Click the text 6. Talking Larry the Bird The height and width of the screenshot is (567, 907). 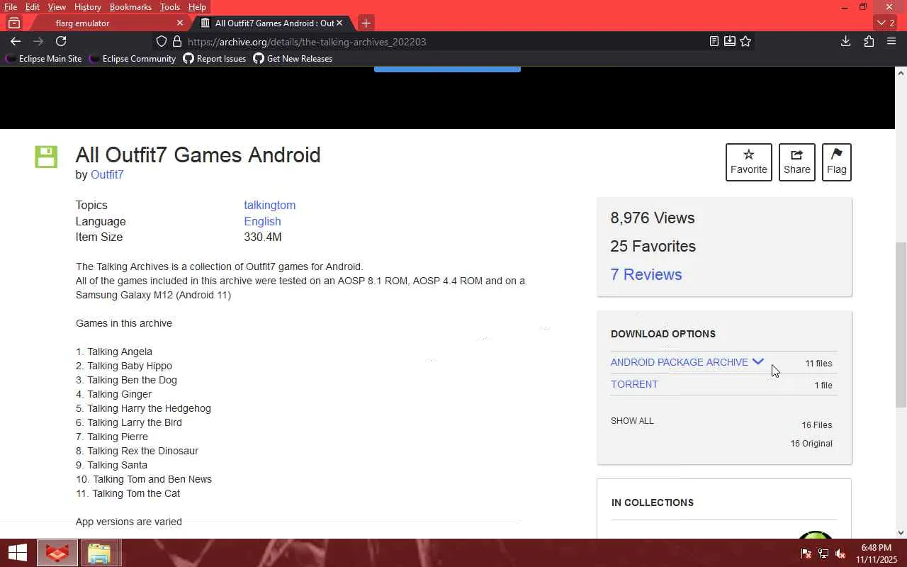pyautogui.click(x=129, y=422)
